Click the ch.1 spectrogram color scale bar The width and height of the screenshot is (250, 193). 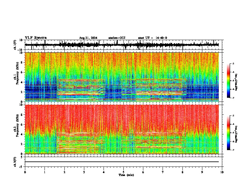(229, 81)
